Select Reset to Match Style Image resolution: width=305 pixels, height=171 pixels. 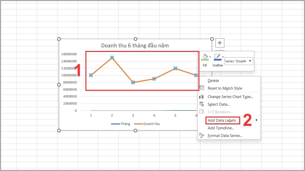pos(225,88)
